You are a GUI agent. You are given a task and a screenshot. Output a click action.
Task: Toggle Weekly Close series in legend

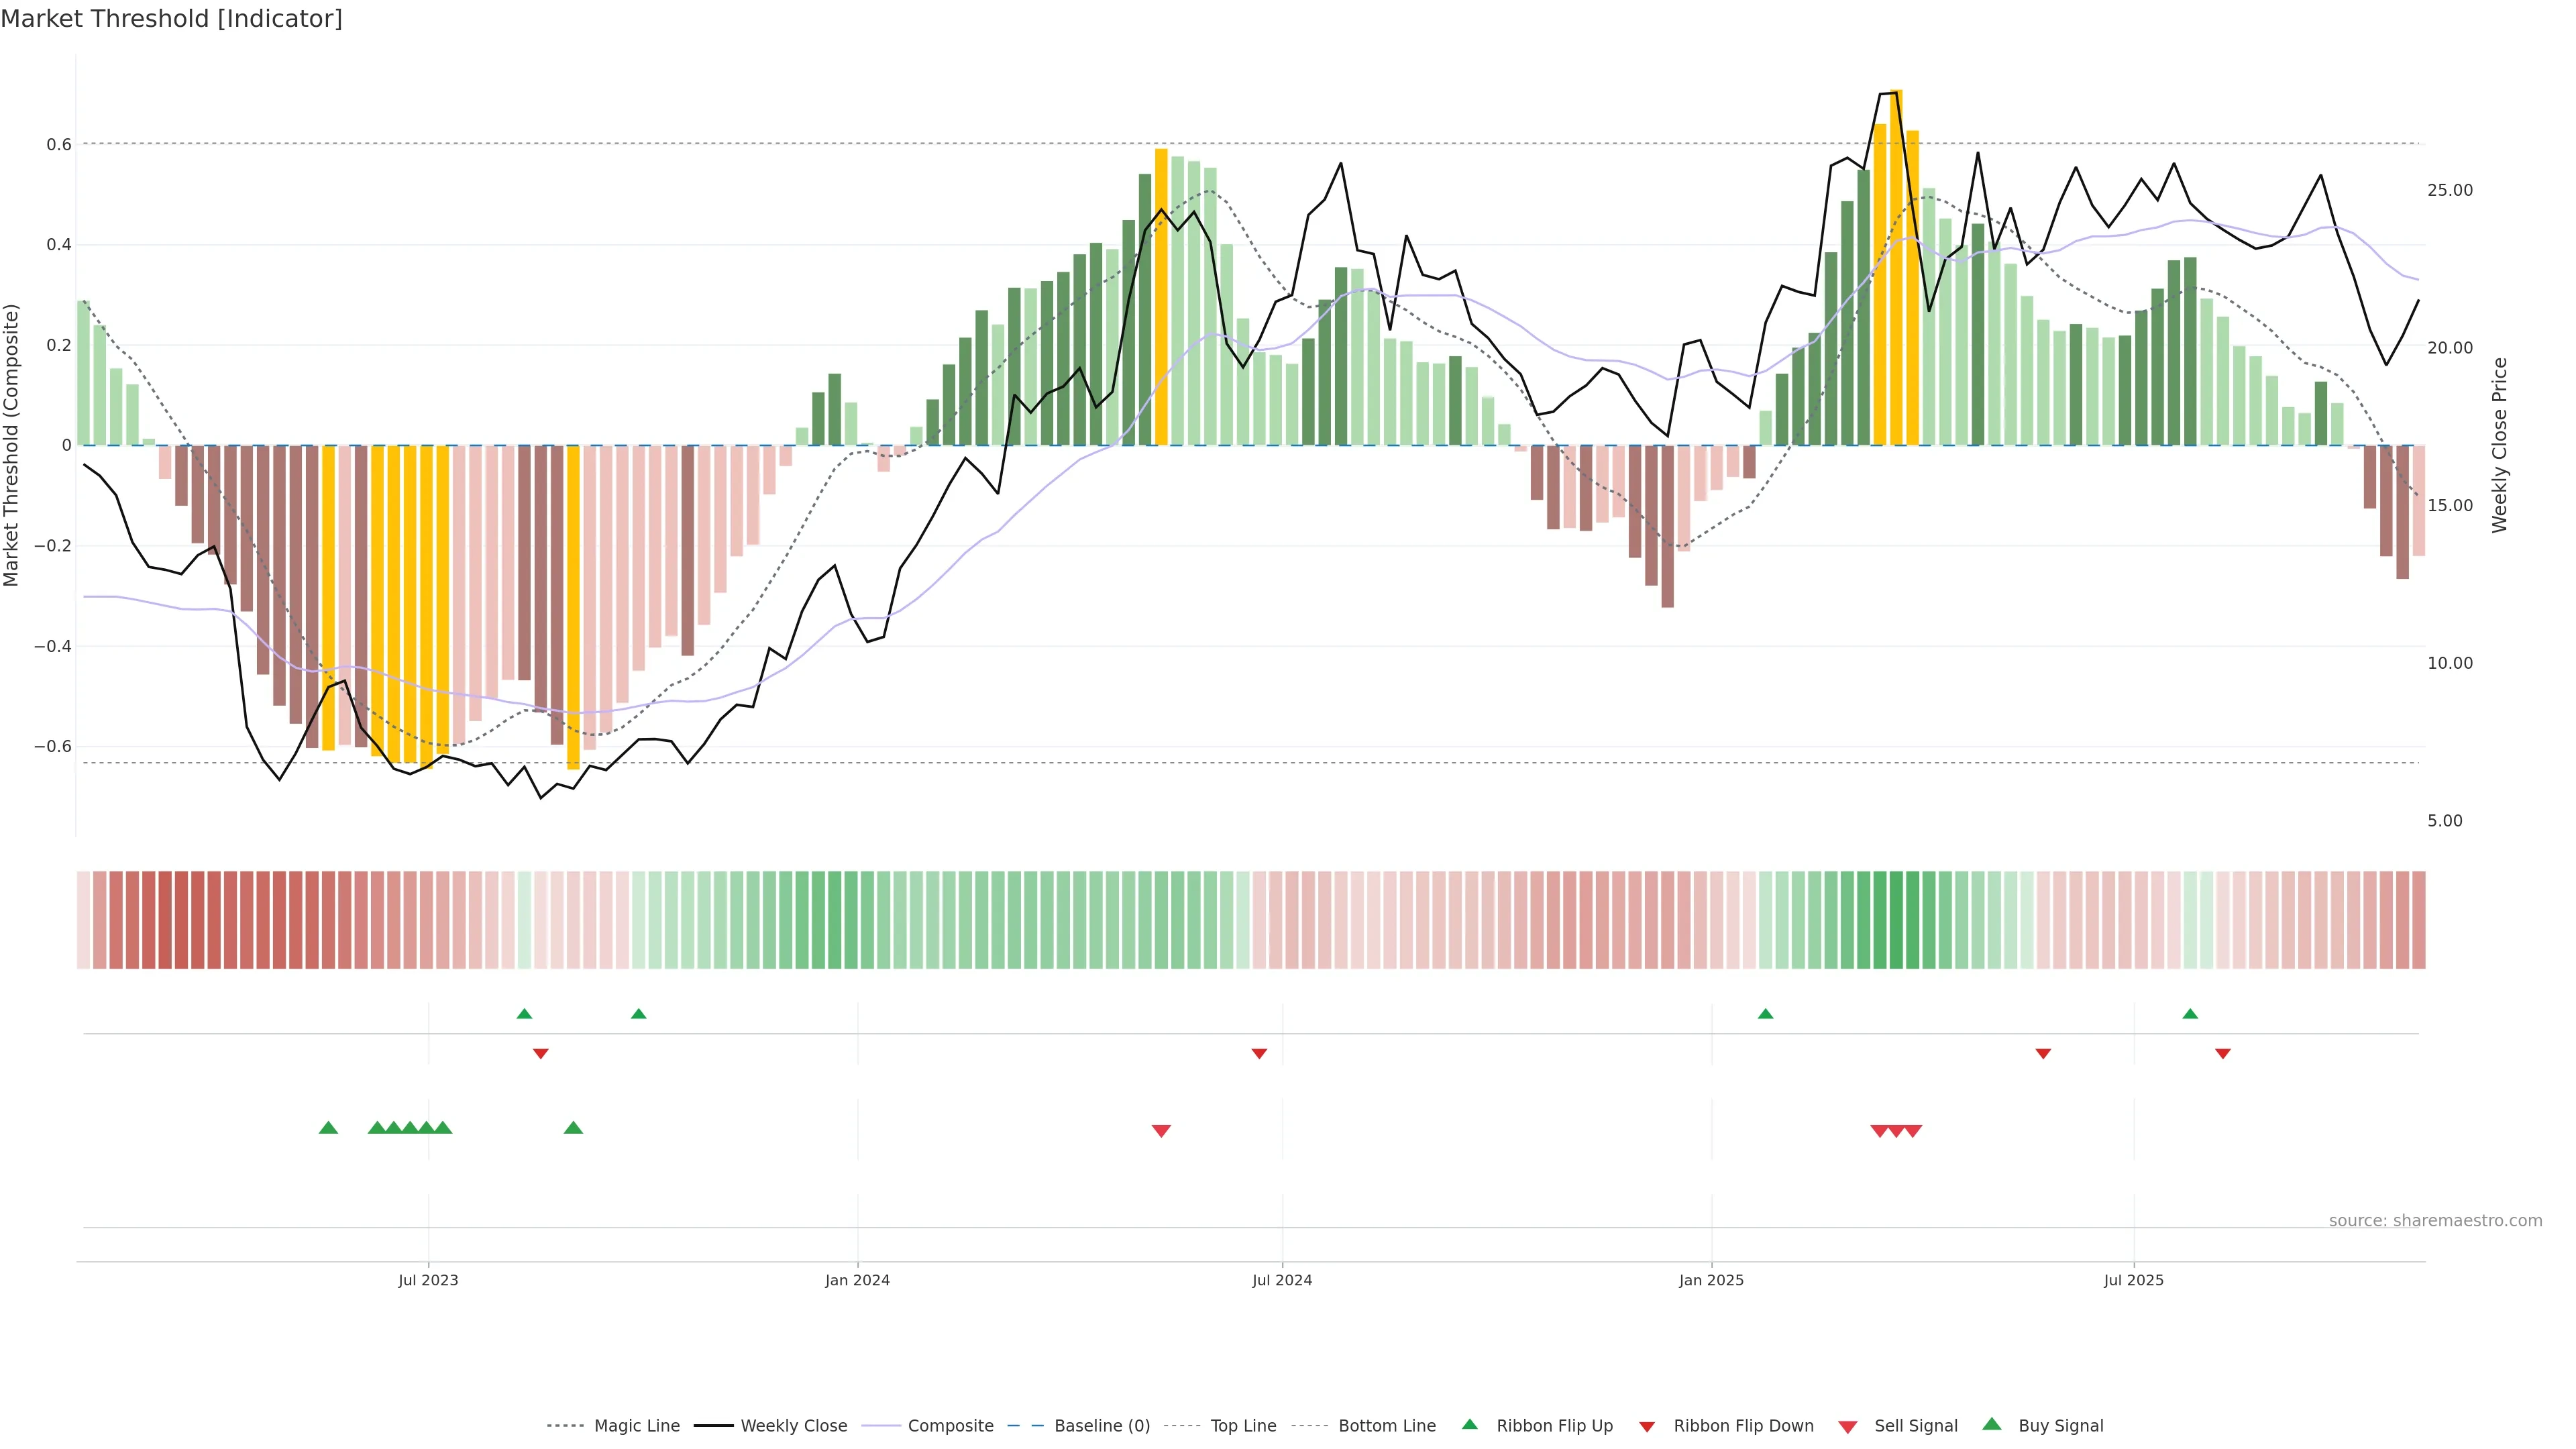tap(793, 1426)
